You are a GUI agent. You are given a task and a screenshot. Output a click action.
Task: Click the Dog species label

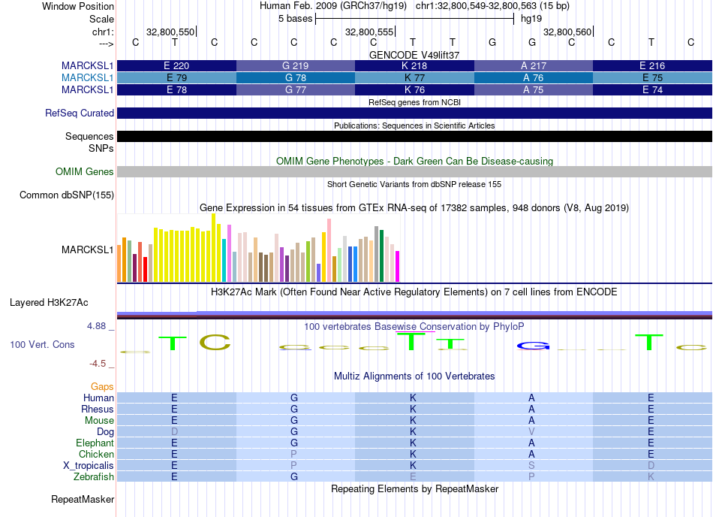[105, 431]
